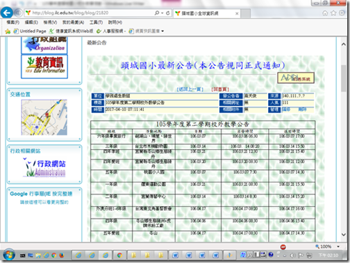
Task: Open the zoom level dropdown arrow beside 100%
Action: (338, 247)
